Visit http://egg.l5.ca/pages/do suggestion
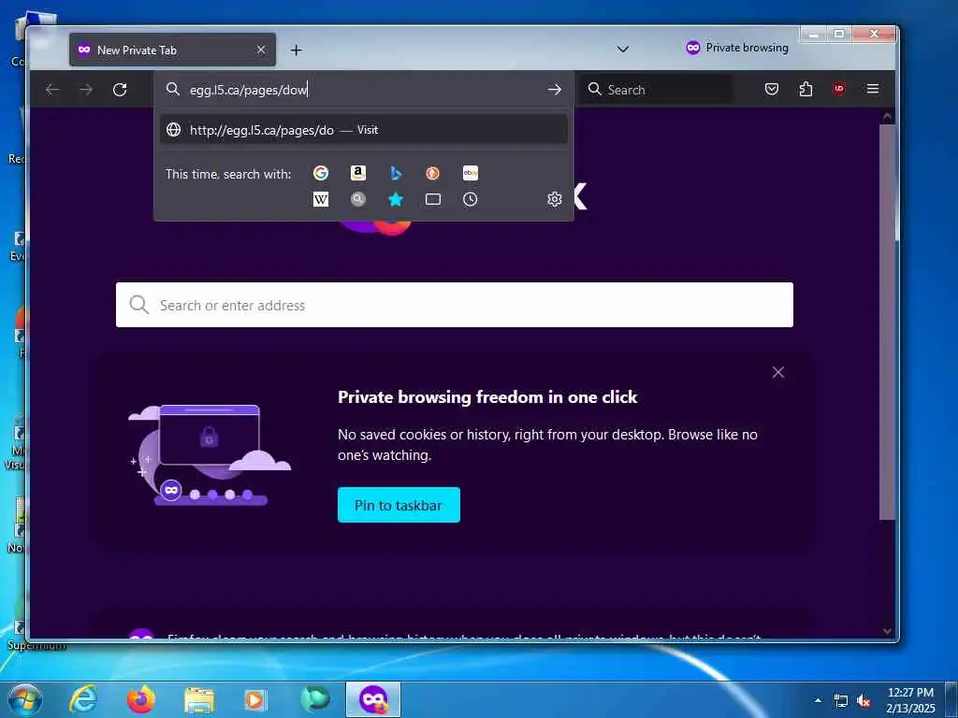The height and width of the screenshot is (718, 958). coord(364,129)
